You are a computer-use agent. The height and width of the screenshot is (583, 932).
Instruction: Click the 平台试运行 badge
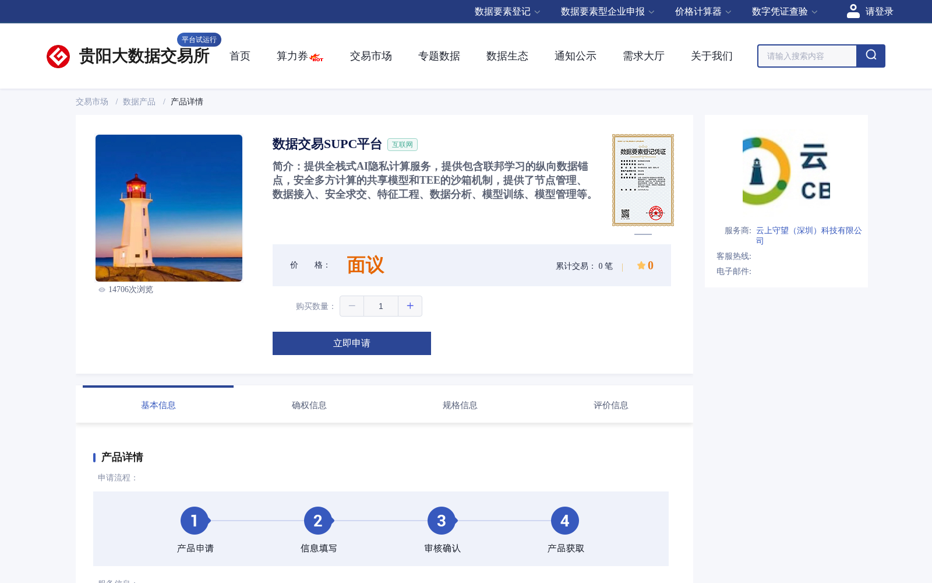tap(199, 40)
